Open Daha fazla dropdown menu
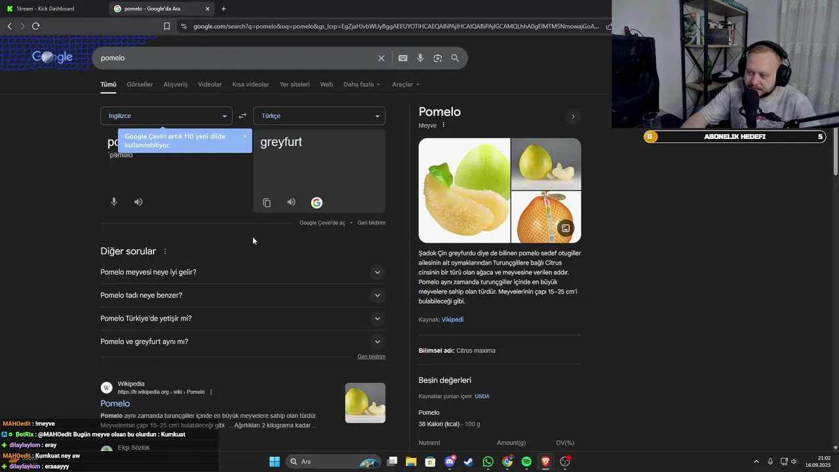The height and width of the screenshot is (472, 839). (x=362, y=85)
